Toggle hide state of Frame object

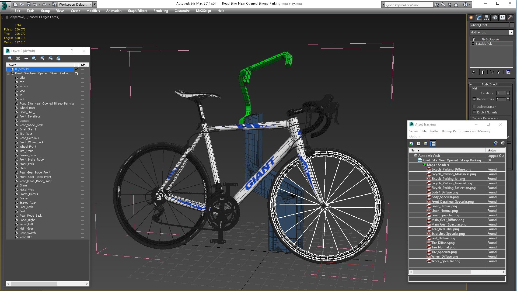[82, 199]
